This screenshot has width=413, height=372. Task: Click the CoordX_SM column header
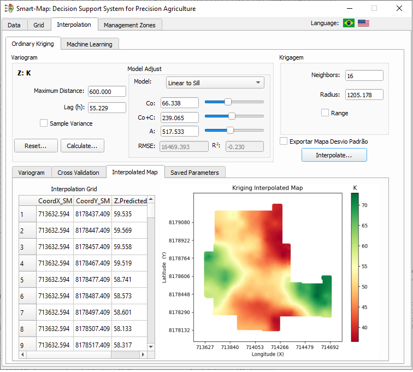[55, 201]
